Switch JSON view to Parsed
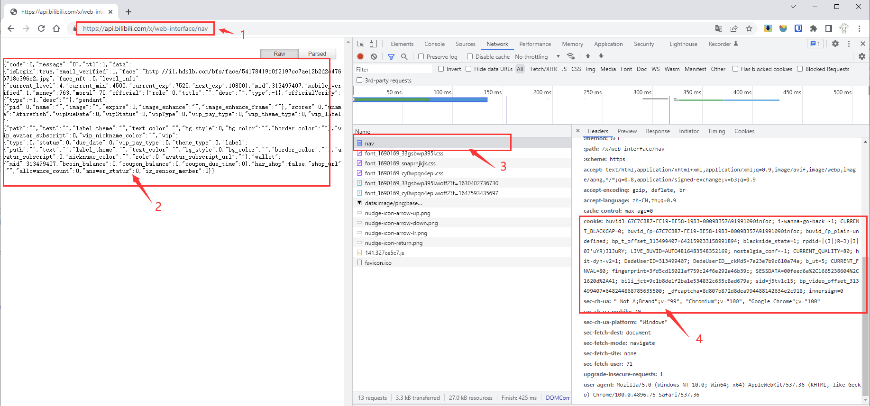Image resolution: width=870 pixels, height=406 pixels. point(317,54)
